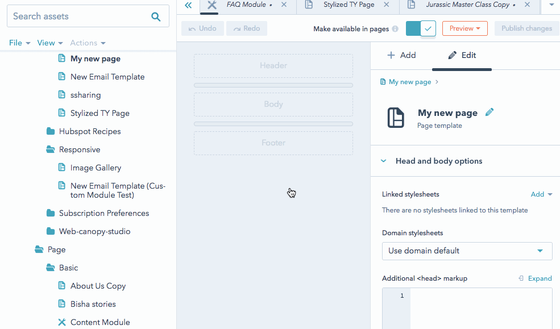Click the search magnifier icon
560x329 pixels.
[x=156, y=16]
